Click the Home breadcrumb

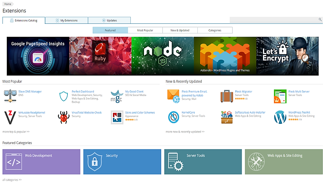tap(8, 4)
